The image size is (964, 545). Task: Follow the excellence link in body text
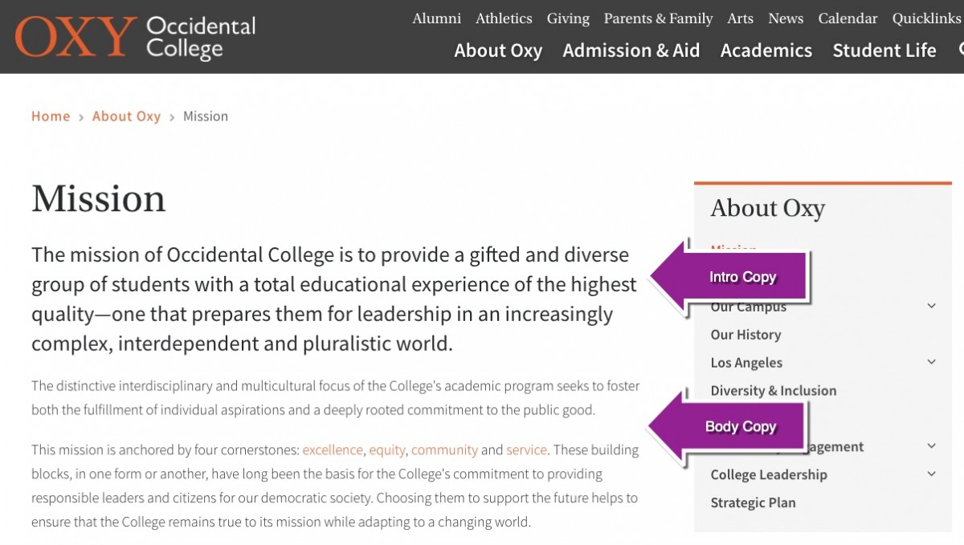[x=333, y=450]
